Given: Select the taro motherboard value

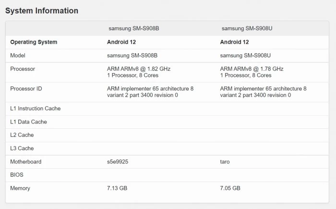Looking at the screenshot, I should [x=225, y=162].
